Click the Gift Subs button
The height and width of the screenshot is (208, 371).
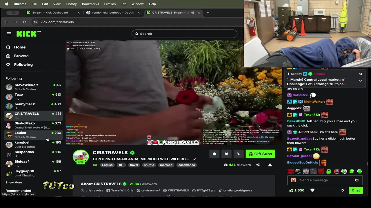(x=260, y=154)
